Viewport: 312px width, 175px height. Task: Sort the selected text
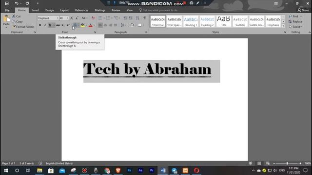(x=137, y=18)
